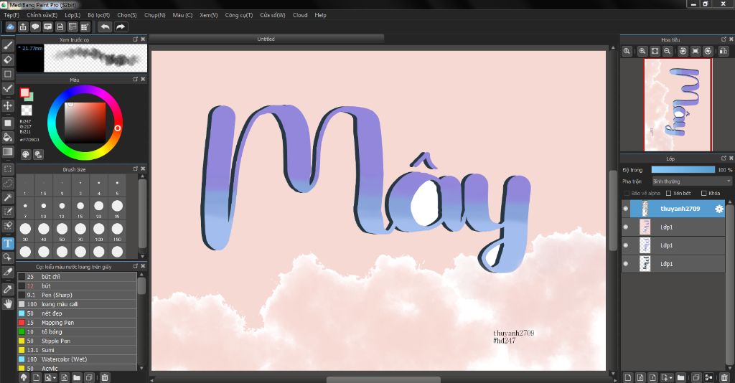
Task: Open brush folder icon in brush panel
Action: pos(76,377)
